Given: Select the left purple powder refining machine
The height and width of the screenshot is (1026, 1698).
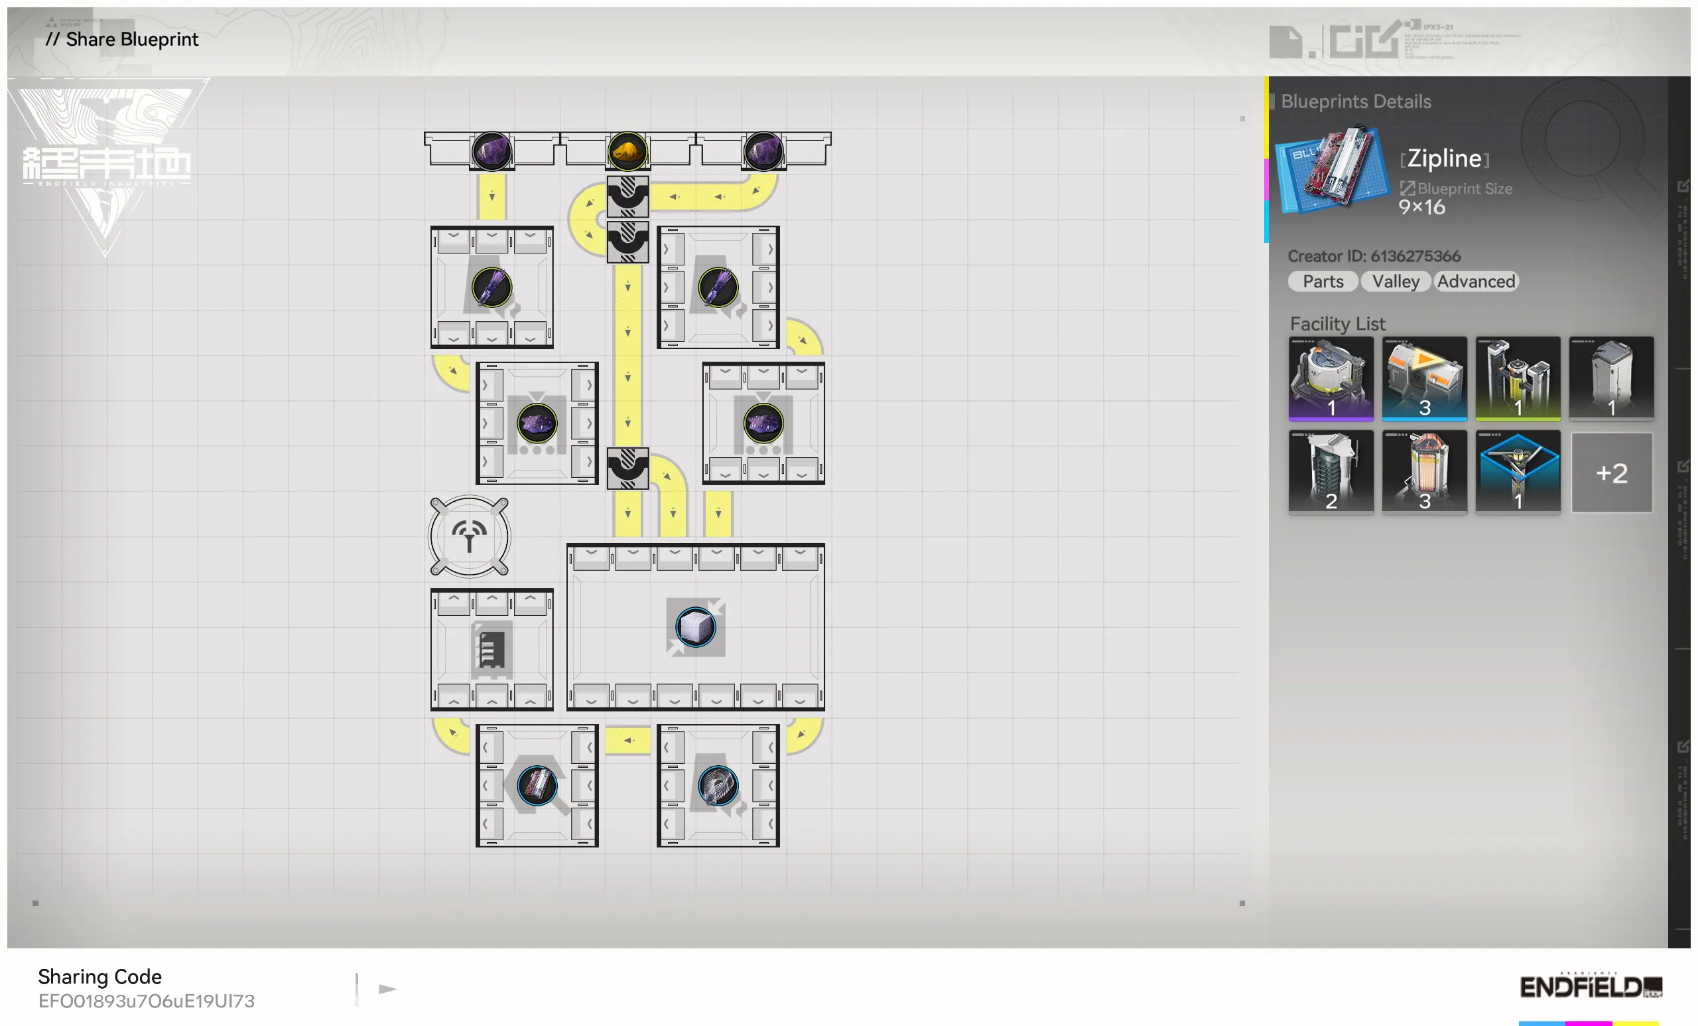Looking at the screenshot, I should (x=537, y=423).
